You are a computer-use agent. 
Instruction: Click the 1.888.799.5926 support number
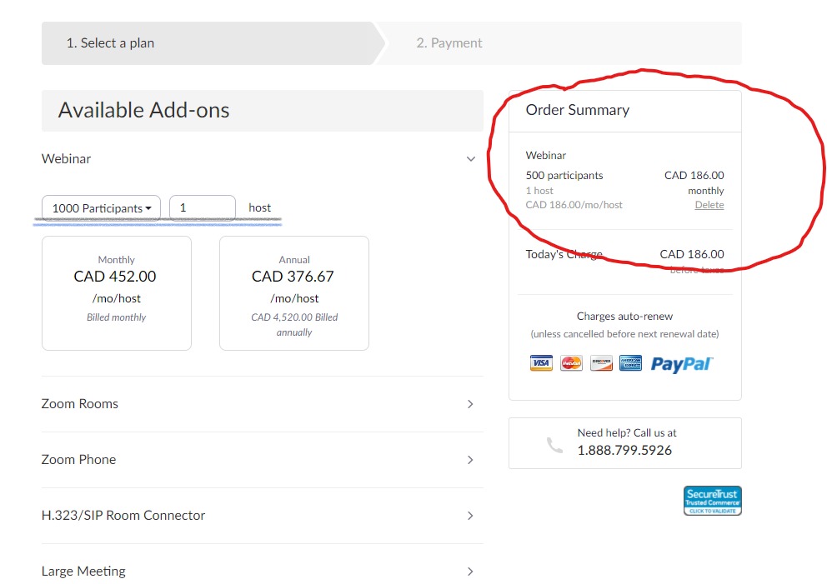(624, 450)
